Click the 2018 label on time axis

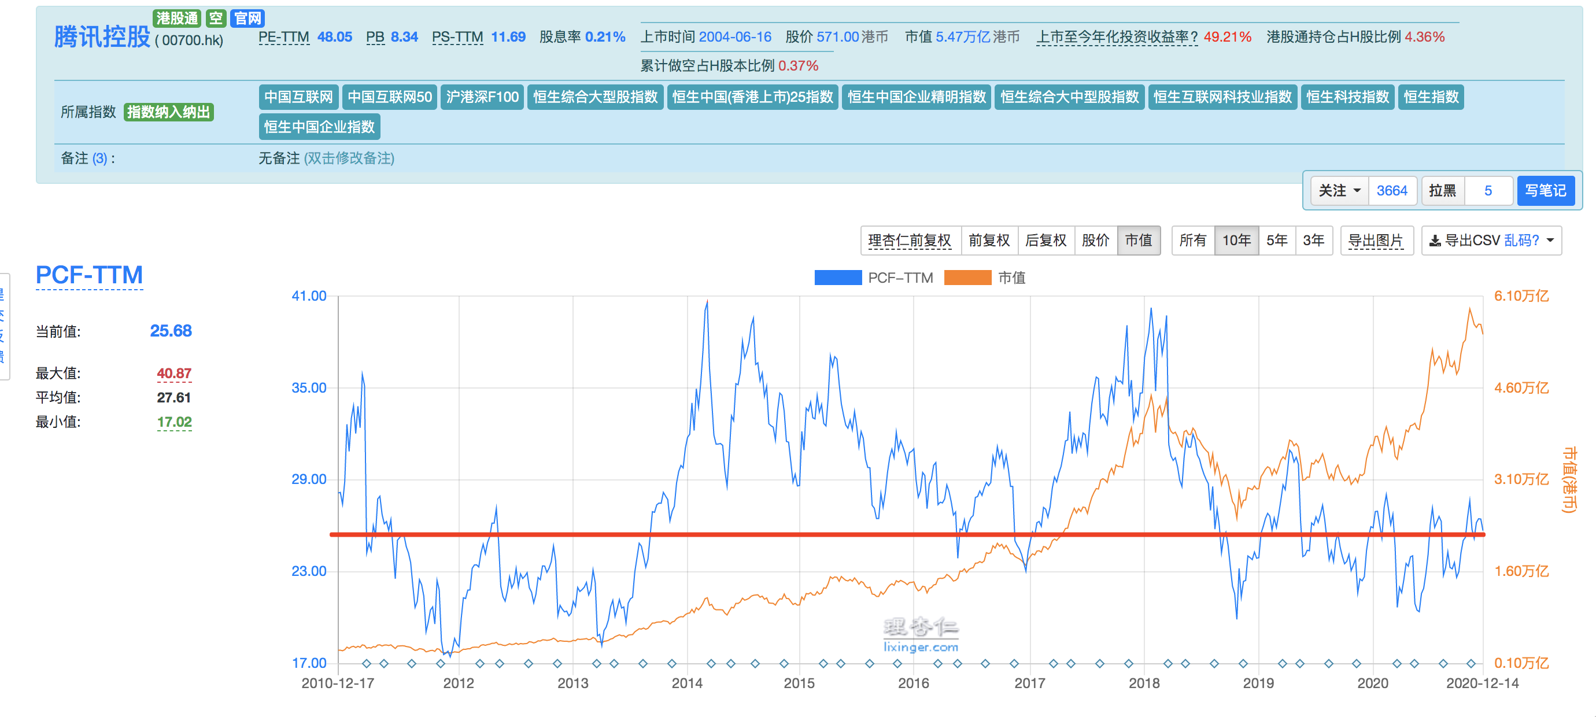click(1144, 683)
